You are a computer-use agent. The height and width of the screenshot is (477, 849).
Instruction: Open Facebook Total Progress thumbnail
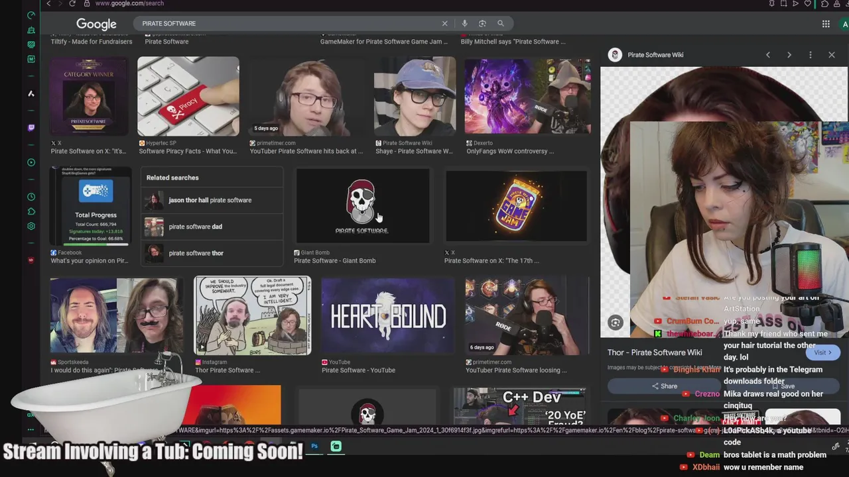point(90,205)
